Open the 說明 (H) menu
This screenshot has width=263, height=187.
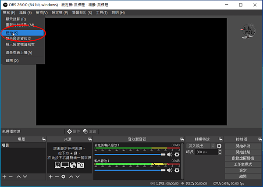click(x=118, y=13)
